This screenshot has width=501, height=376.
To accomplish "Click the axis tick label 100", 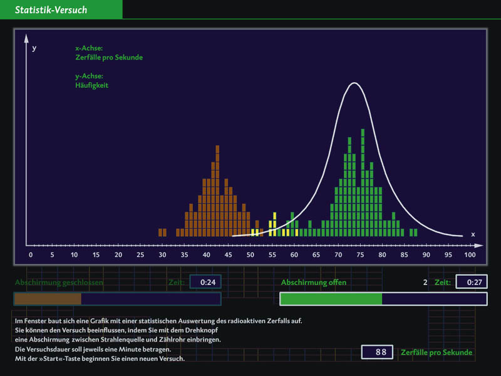I will (x=470, y=255).
